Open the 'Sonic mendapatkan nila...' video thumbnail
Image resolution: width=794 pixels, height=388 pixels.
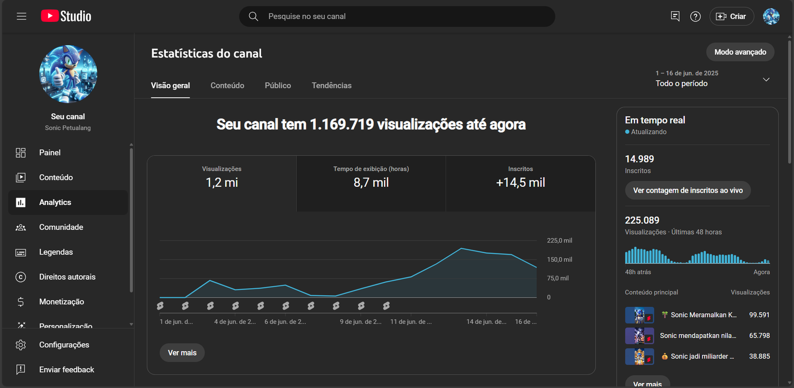639,336
